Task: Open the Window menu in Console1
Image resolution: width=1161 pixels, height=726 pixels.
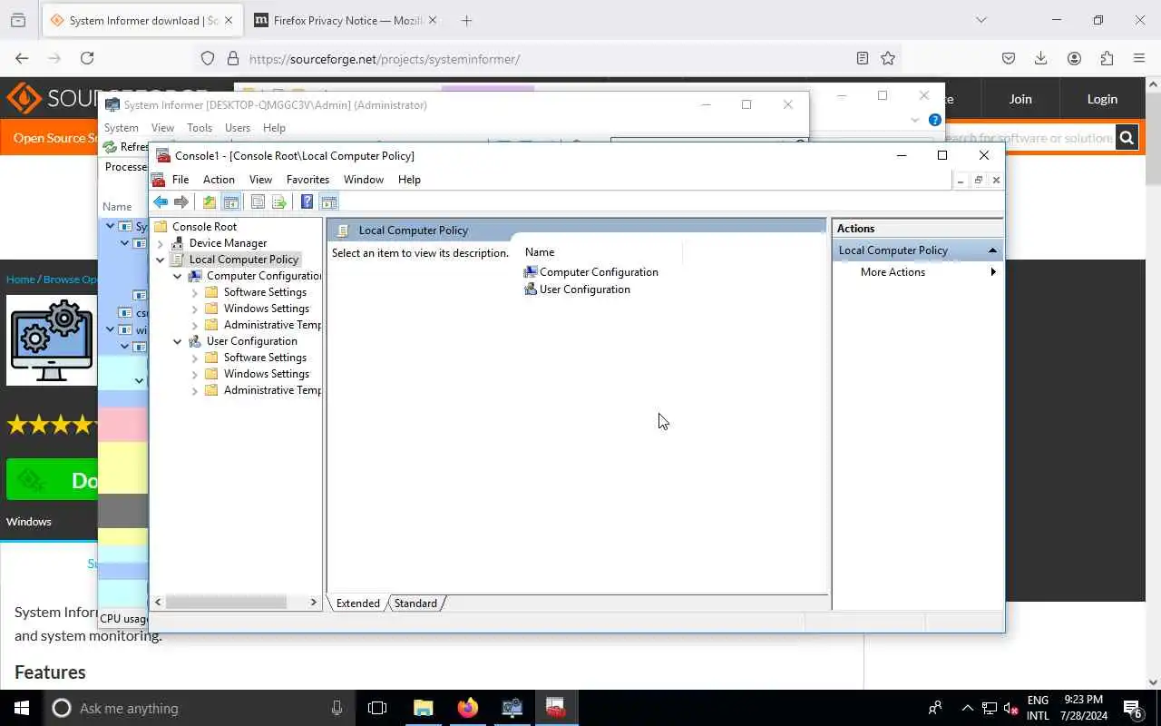Action: coord(364,180)
